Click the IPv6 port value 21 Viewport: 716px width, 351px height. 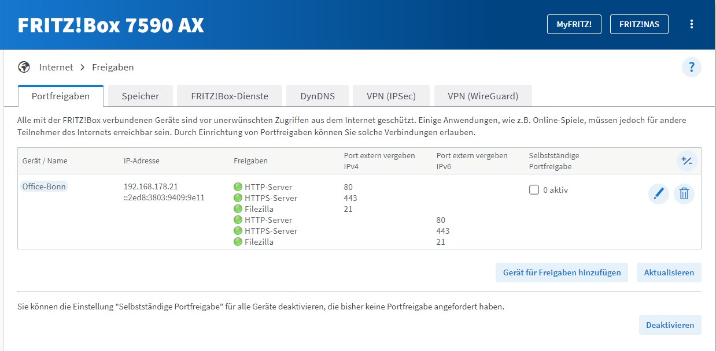(x=441, y=242)
